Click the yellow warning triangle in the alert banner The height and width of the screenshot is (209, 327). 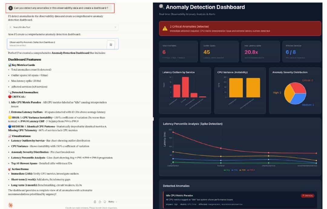coord(165,29)
